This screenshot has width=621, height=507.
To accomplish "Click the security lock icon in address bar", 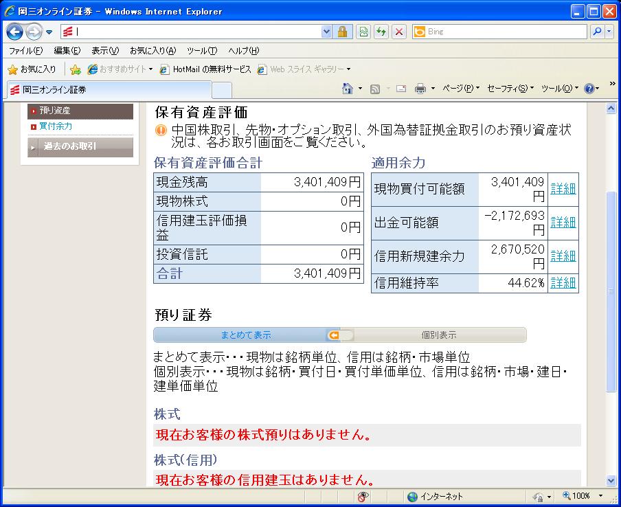I will (342, 32).
